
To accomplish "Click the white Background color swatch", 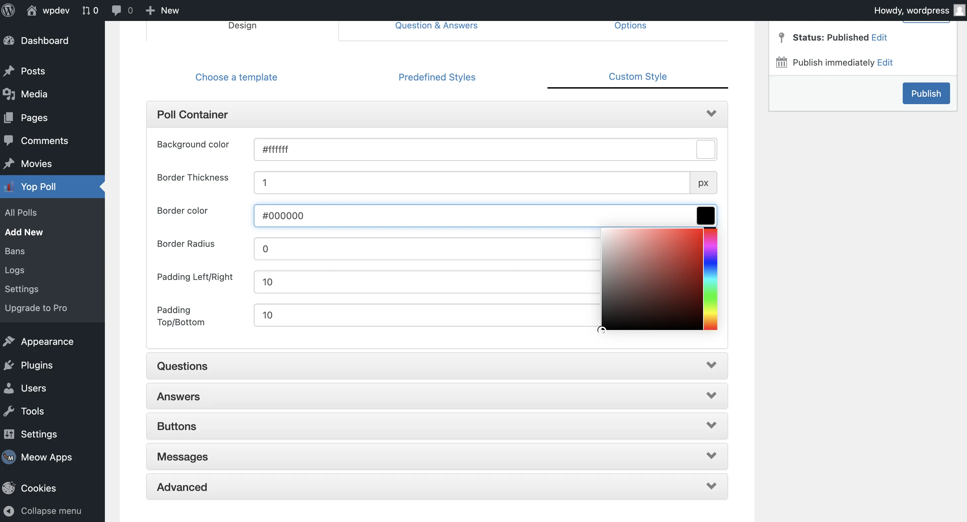I will 705,150.
